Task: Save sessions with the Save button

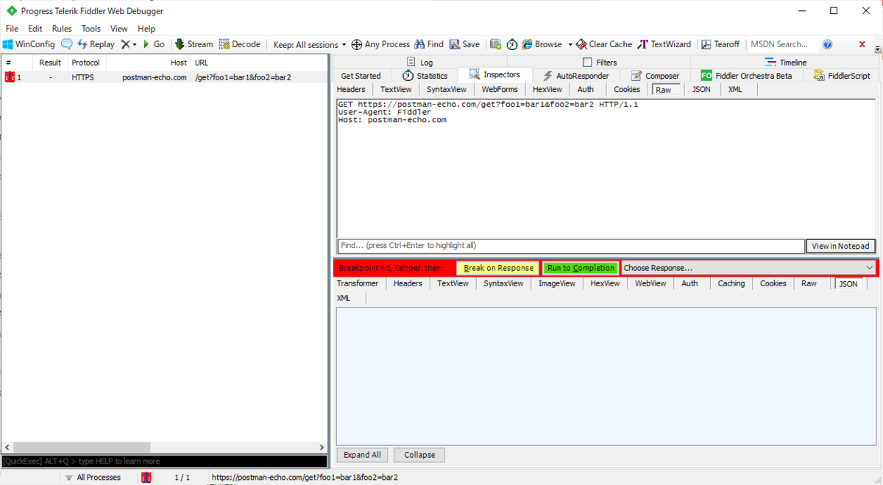Action: (x=464, y=44)
